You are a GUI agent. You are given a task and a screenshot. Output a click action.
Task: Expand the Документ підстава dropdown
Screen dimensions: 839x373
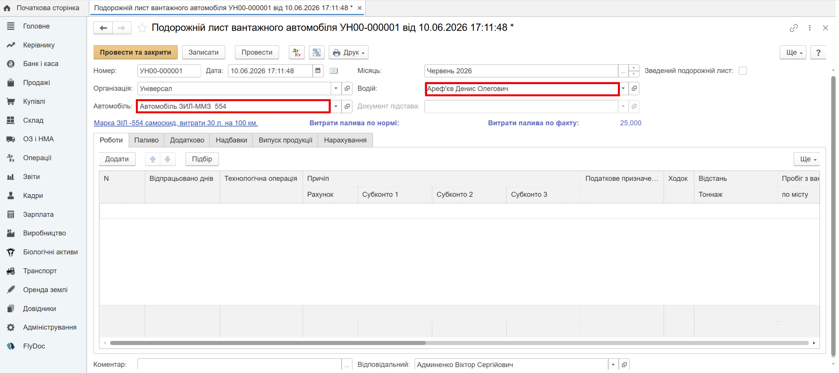623,107
